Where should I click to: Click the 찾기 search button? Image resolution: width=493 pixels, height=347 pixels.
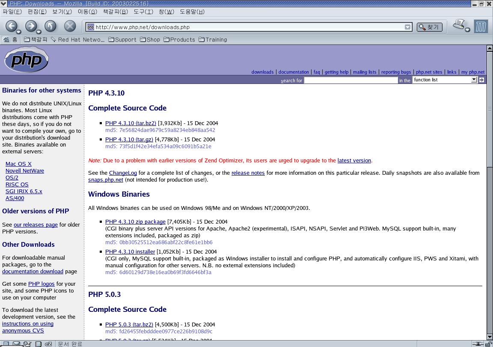[x=430, y=27]
